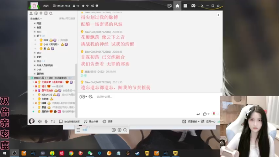The image size is (279, 157).
Task: Click the search icon in sidebar toolbar
Action: [x=51, y=13]
